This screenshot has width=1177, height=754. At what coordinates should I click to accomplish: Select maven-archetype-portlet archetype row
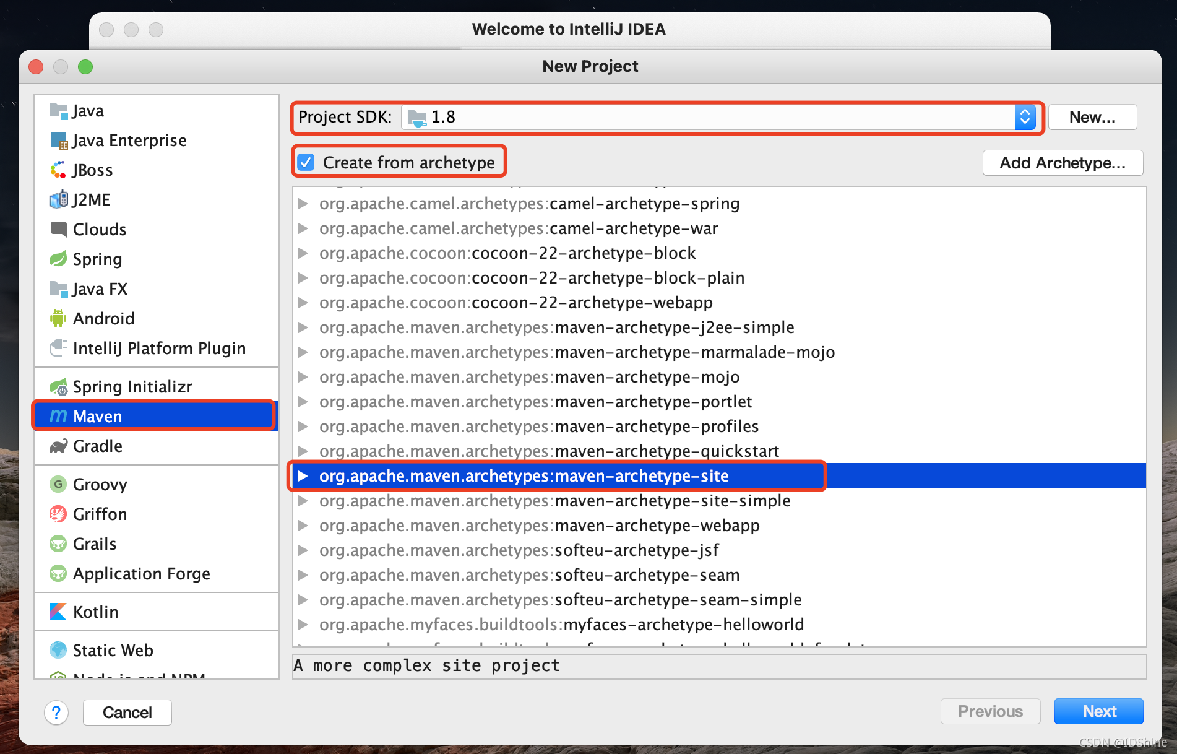(719, 401)
